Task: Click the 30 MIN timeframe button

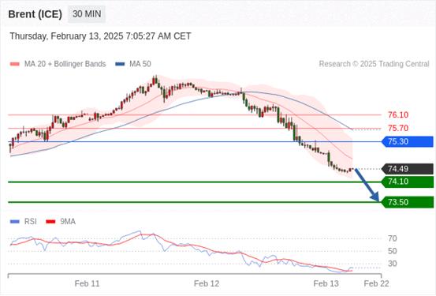Action: (x=87, y=14)
